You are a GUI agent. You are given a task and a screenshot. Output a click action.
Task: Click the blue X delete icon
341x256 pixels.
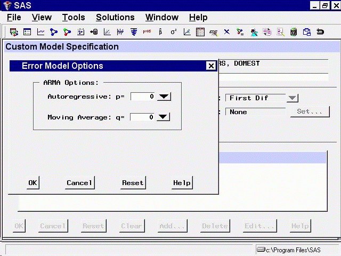227,32
